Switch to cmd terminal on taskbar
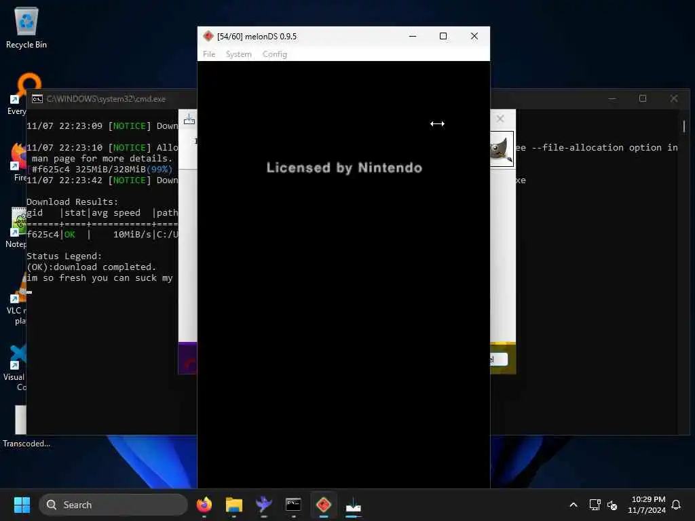This screenshot has height=521, width=695. pos(293,505)
